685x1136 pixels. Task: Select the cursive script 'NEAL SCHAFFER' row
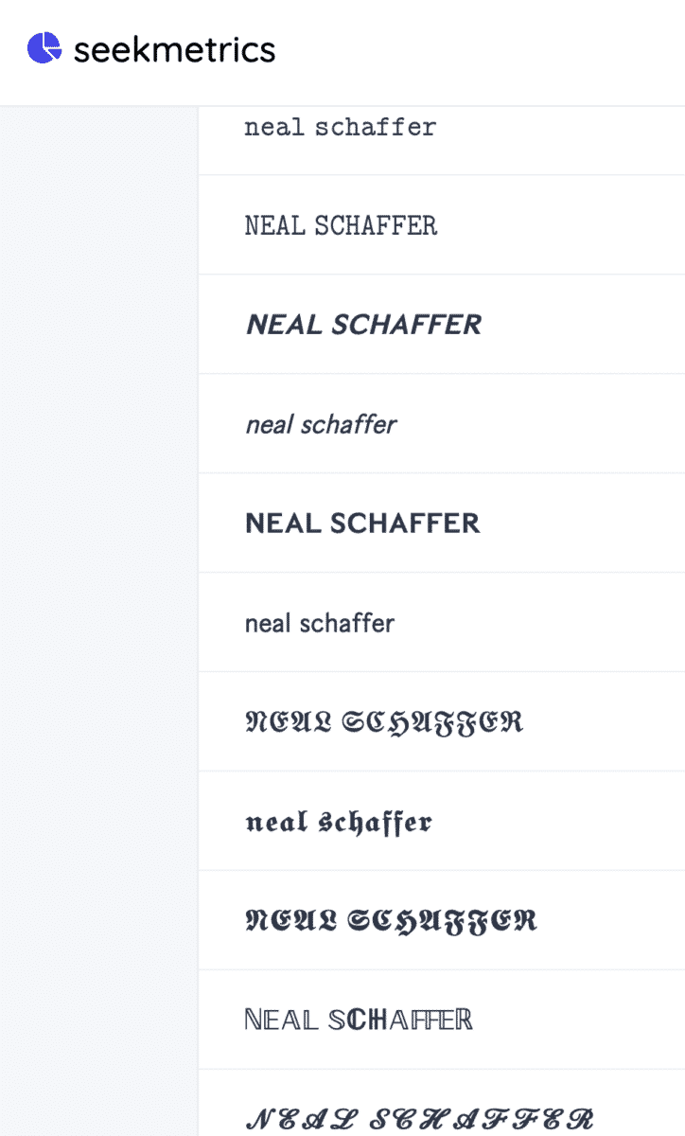click(x=419, y=1118)
